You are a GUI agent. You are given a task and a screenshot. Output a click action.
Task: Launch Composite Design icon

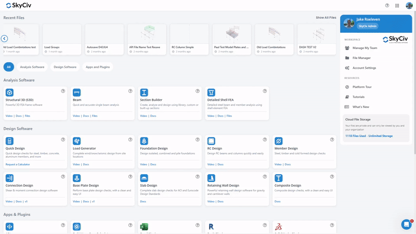point(279,178)
